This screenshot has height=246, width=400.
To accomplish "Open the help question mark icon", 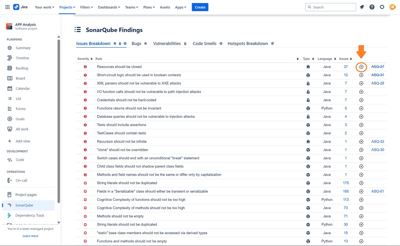I will [372, 7].
